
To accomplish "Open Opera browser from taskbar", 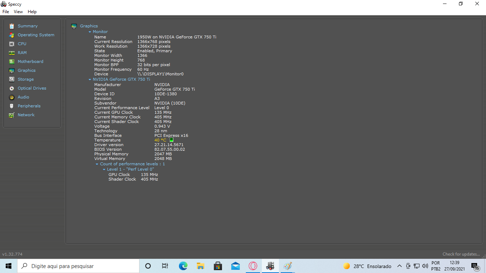I will [253, 266].
